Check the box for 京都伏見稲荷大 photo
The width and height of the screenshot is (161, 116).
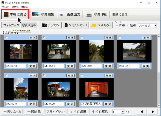click(82, 75)
